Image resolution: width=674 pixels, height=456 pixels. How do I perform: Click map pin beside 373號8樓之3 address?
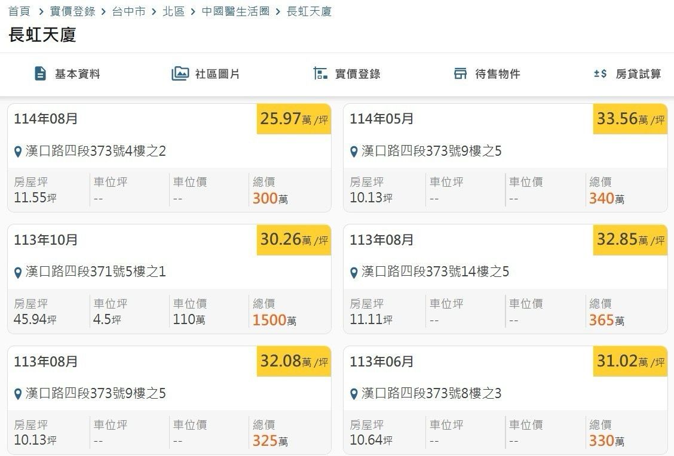354,395
